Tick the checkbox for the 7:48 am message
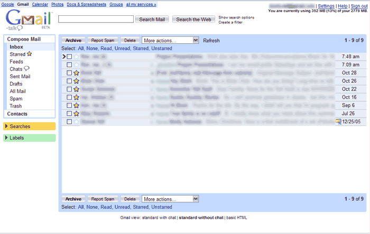 (69, 56)
